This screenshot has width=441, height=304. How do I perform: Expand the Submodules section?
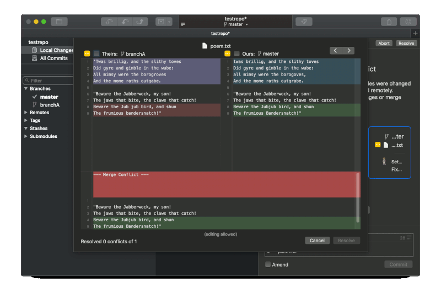point(26,136)
